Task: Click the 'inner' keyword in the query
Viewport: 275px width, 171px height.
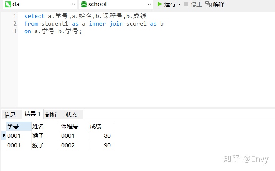Action: (97, 24)
